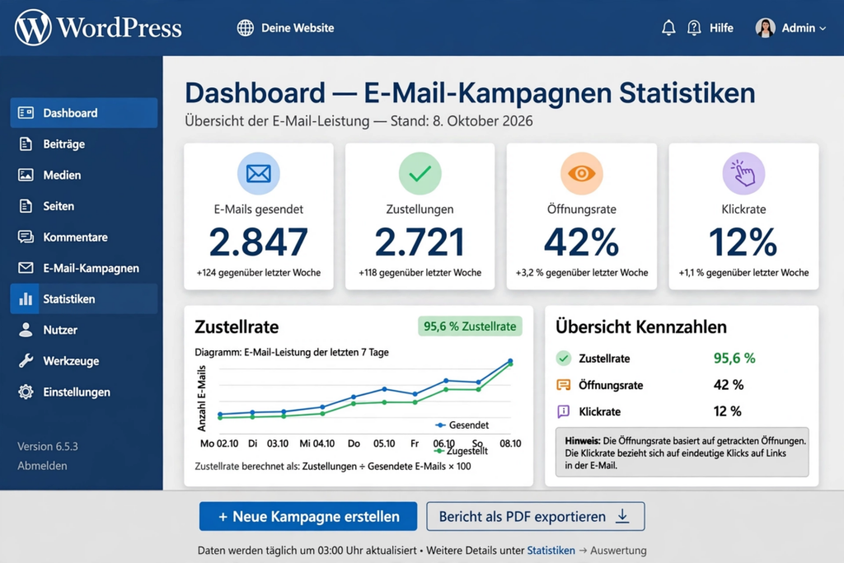Click the Auswertung text in footer
The image size is (844, 563).
618,551
